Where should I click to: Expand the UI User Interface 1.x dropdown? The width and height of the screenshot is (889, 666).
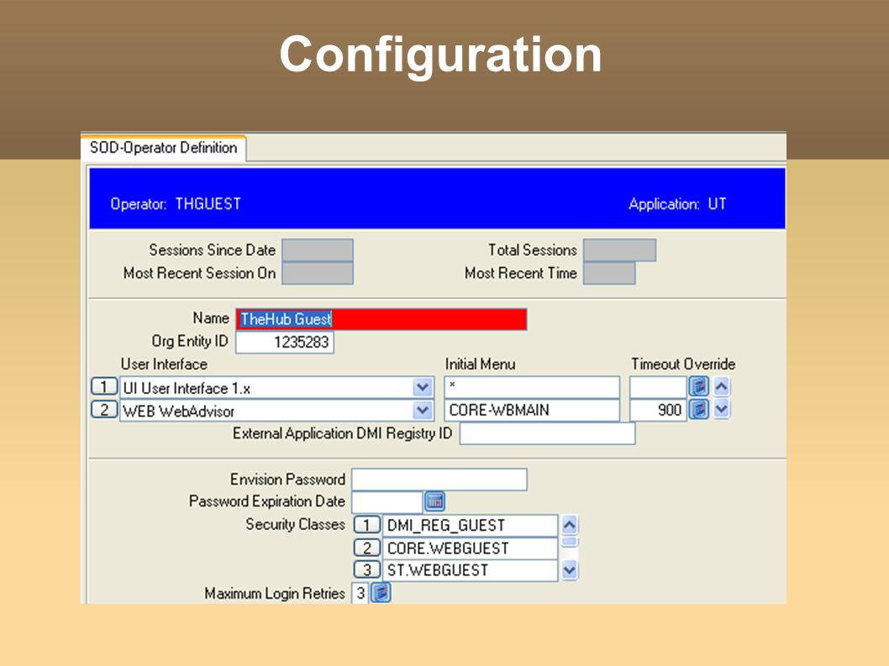[423, 388]
